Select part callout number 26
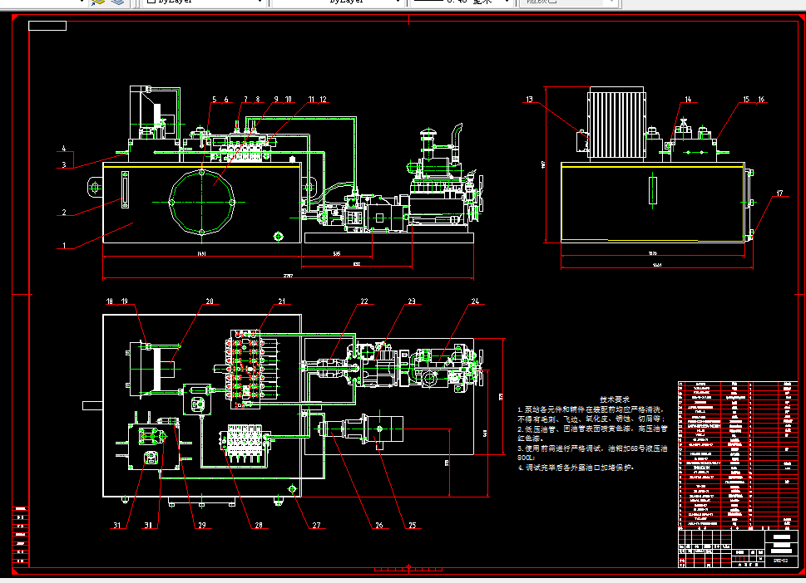This screenshot has height=583, width=806. (379, 526)
